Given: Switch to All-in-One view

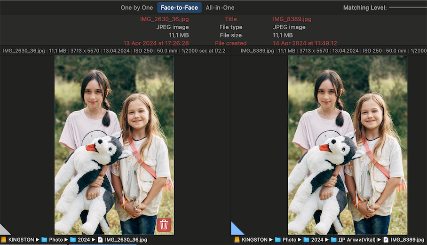Looking at the screenshot, I should [220, 8].
